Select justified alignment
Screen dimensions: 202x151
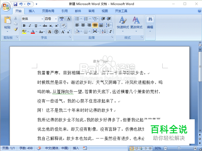coord(95,25)
